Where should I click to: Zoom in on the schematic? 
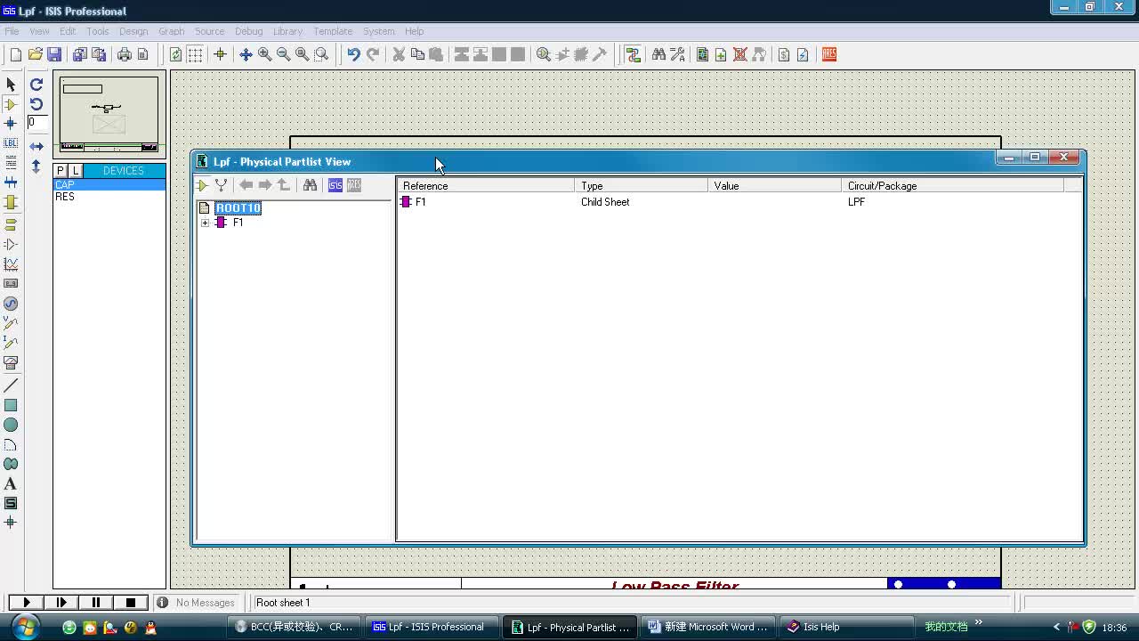pyautogui.click(x=264, y=54)
